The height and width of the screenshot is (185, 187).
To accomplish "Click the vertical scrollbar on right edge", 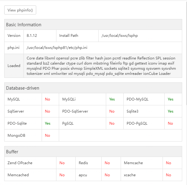I will [186, 60].
